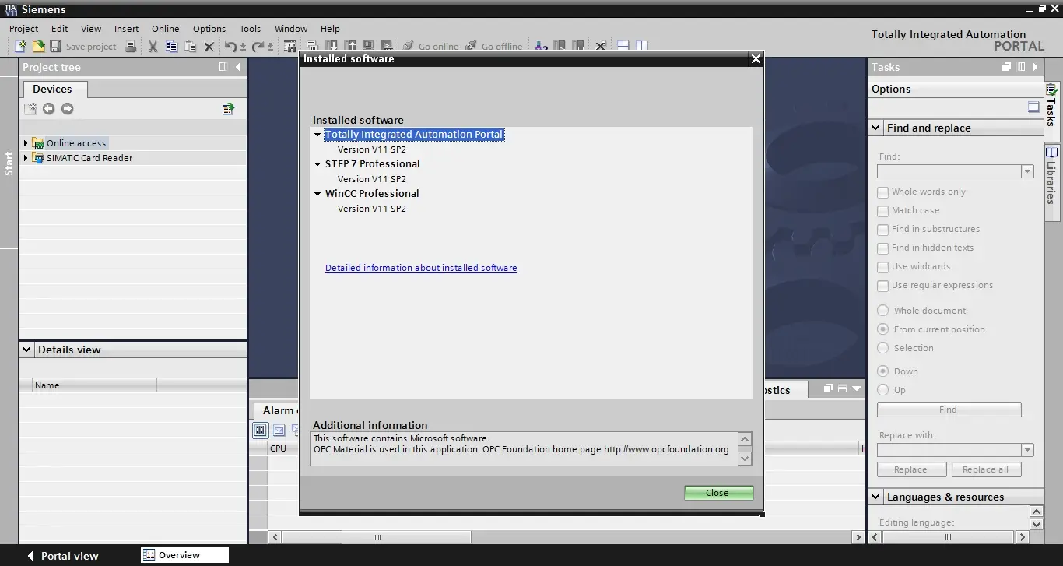Click the first icon in the Alarm display toolbar
This screenshot has width=1063, height=566.
pyautogui.click(x=260, y=430)
